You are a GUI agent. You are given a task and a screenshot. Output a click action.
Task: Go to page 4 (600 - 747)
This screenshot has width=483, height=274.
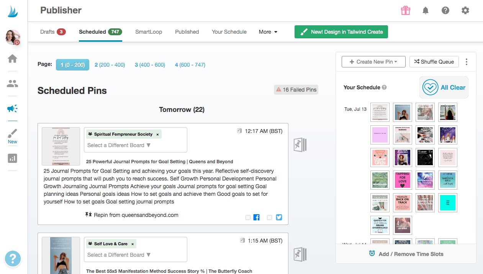190,65
